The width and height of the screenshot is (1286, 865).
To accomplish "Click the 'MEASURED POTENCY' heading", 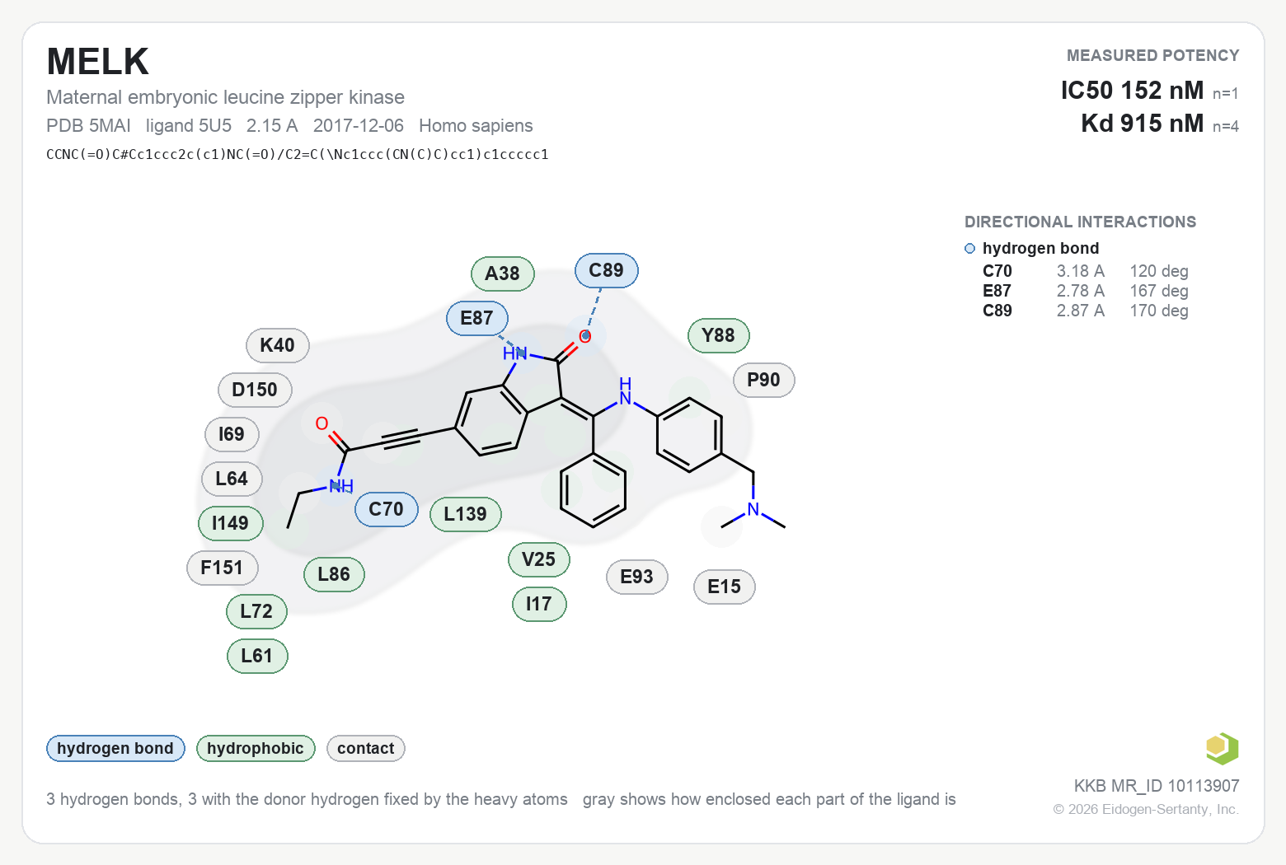I will (x=1153, y=55).
